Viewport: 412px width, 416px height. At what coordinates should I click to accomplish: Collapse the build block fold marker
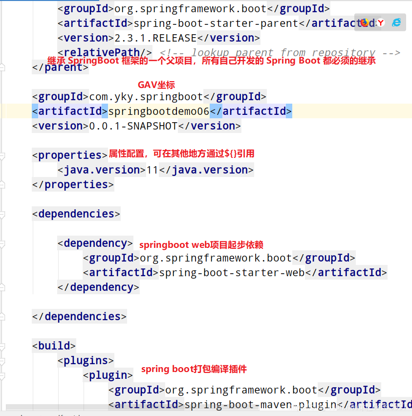click(x=2, y=346)
